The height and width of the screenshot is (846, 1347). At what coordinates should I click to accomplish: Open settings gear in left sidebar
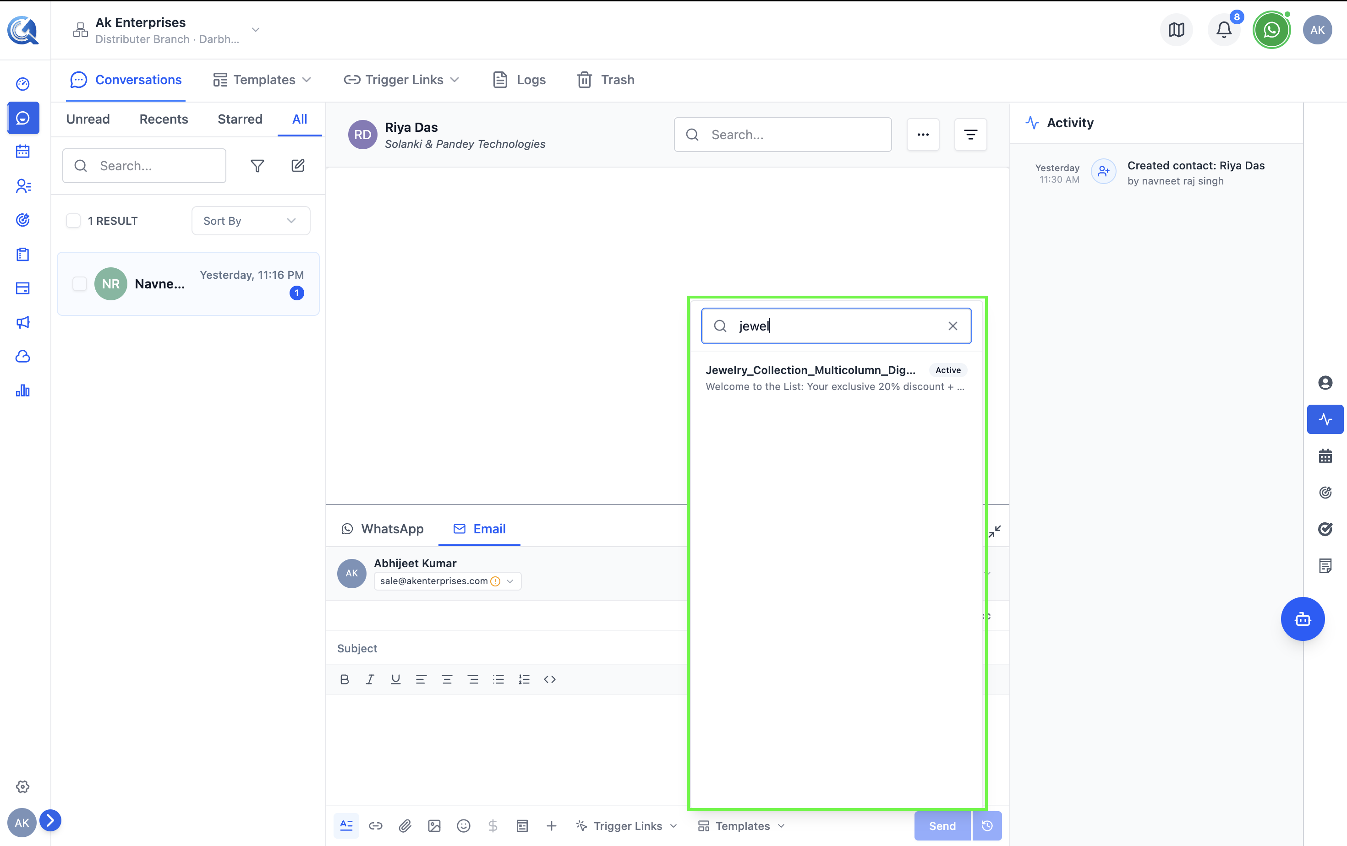tap(23, 787)
